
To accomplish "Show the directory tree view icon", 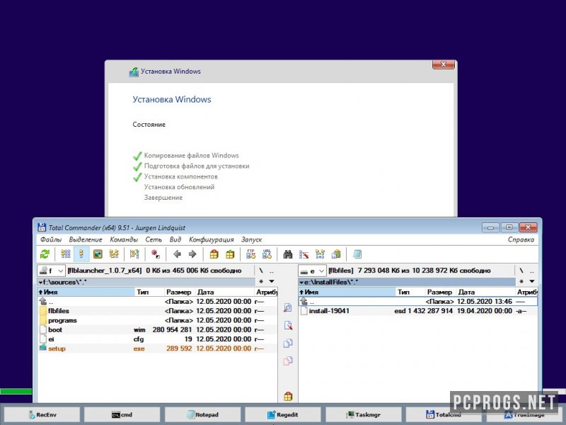I will click(x=114, y=254).
